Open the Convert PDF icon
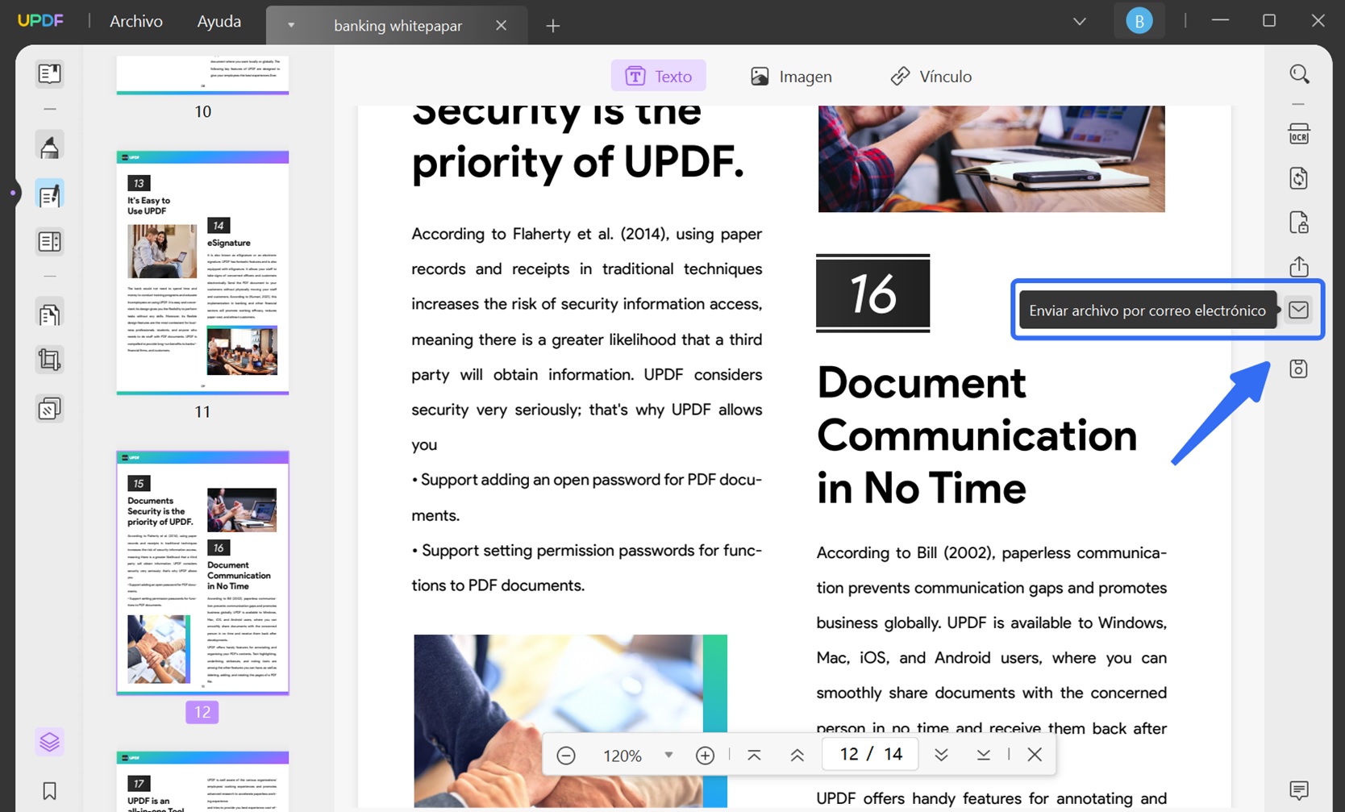 [1299, 178]
